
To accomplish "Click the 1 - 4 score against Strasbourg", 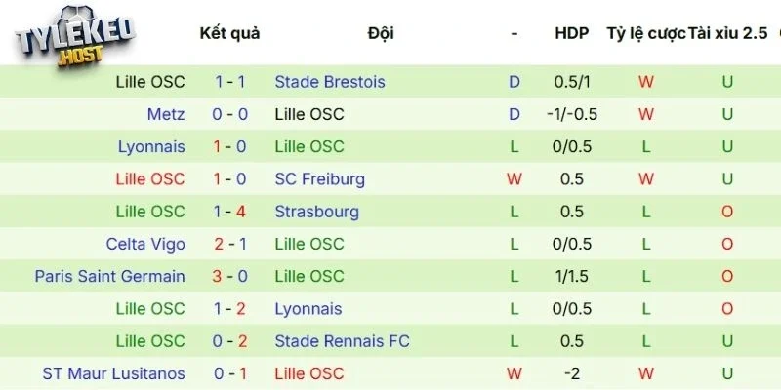I will (230, 212).
